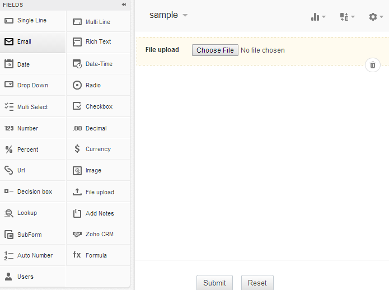Select Drop Down field item
This screenshot has width=389, height=290.
(x=32, y=85)
